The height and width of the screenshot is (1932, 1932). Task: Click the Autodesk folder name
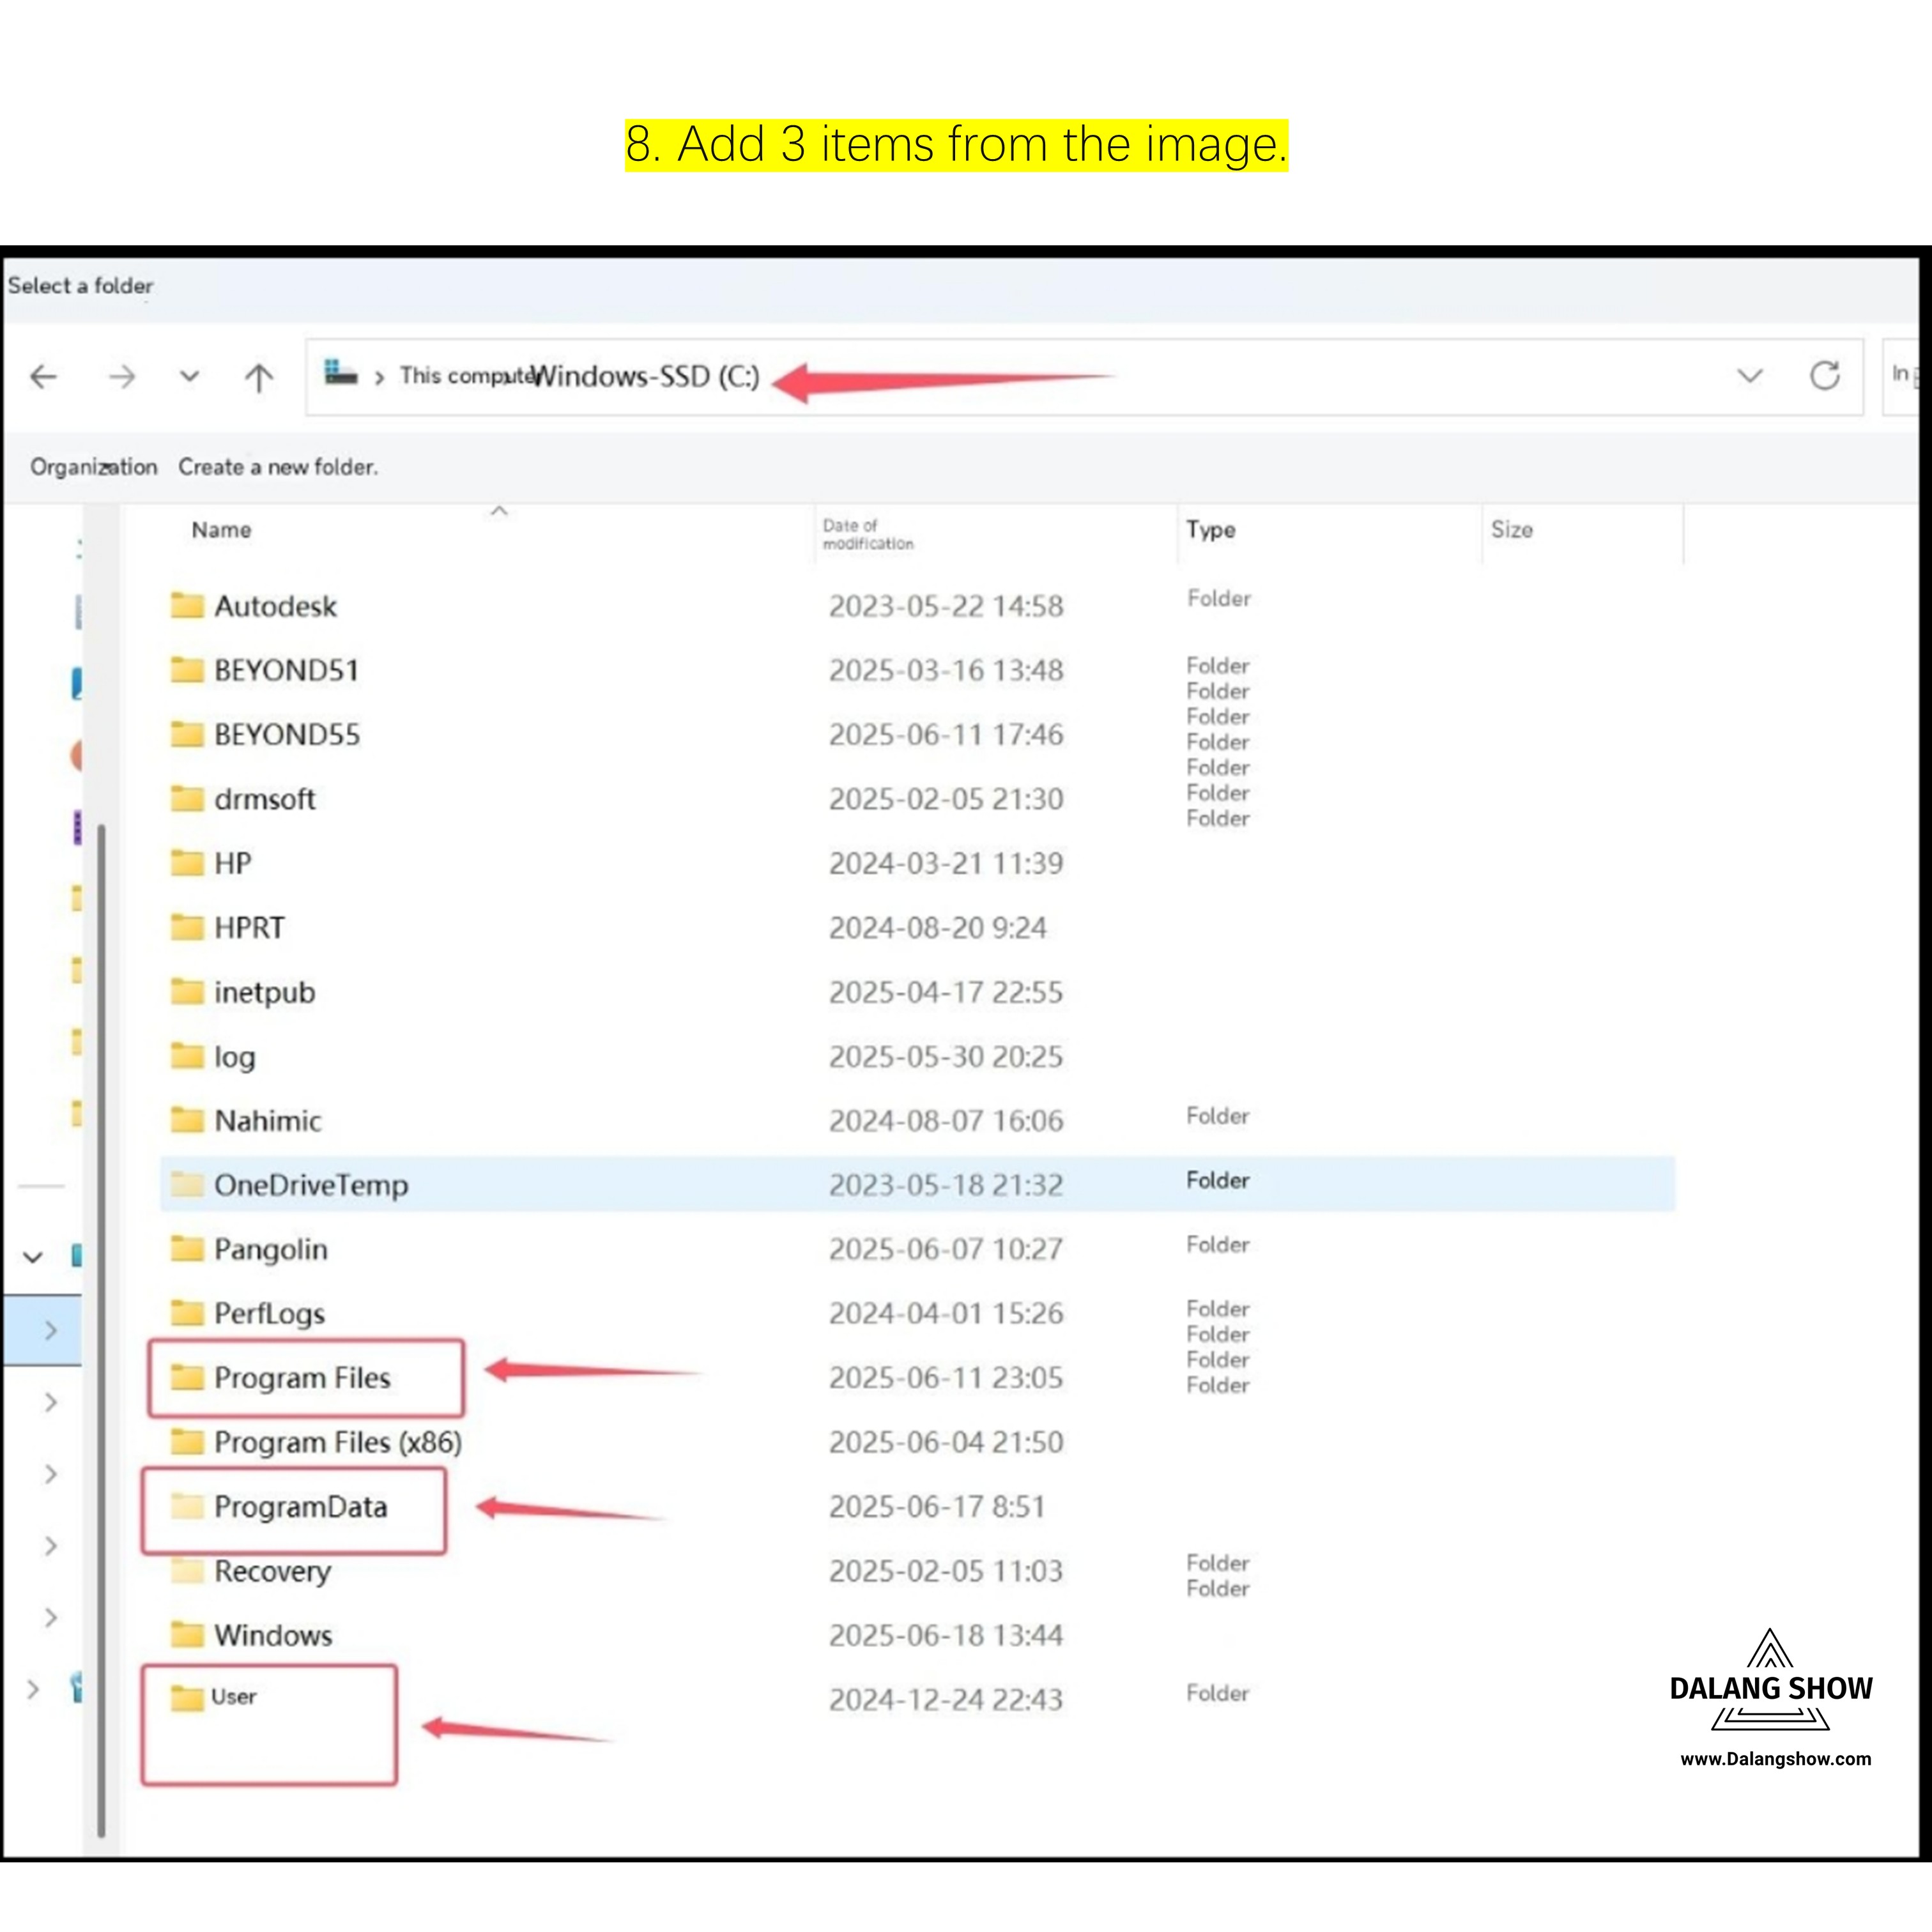(275, 606)
